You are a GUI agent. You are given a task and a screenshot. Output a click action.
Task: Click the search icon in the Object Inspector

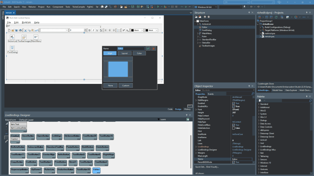tap(253, 94)
